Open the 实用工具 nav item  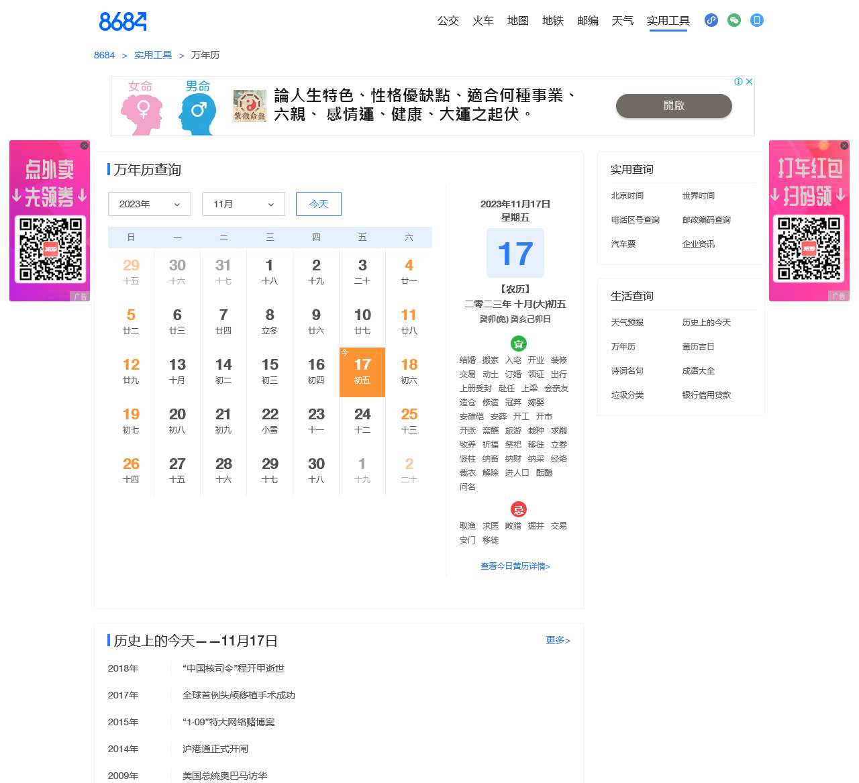pyautogui.click(x=668, y=21)
